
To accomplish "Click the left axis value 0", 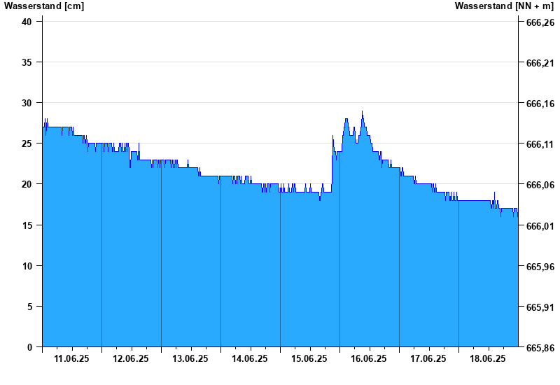I will click(x=29, y=347).
